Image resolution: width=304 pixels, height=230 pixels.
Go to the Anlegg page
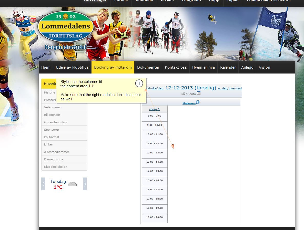(x=247, y=67)
